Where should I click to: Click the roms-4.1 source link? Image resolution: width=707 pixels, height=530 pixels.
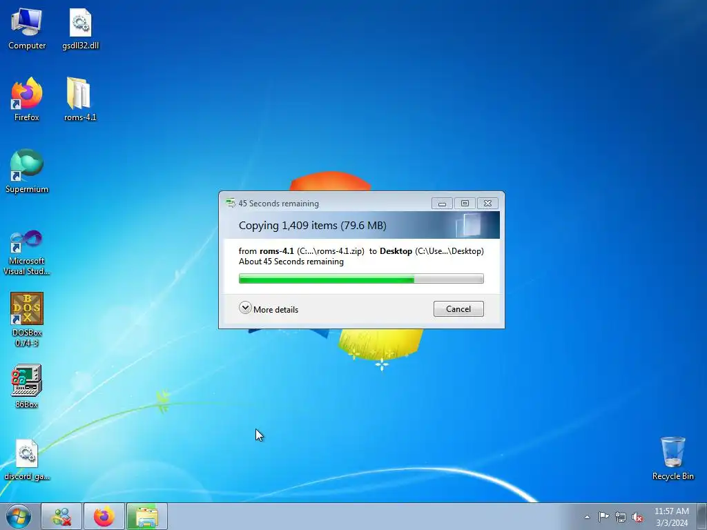pyautogui.click(x=276, y=251)
